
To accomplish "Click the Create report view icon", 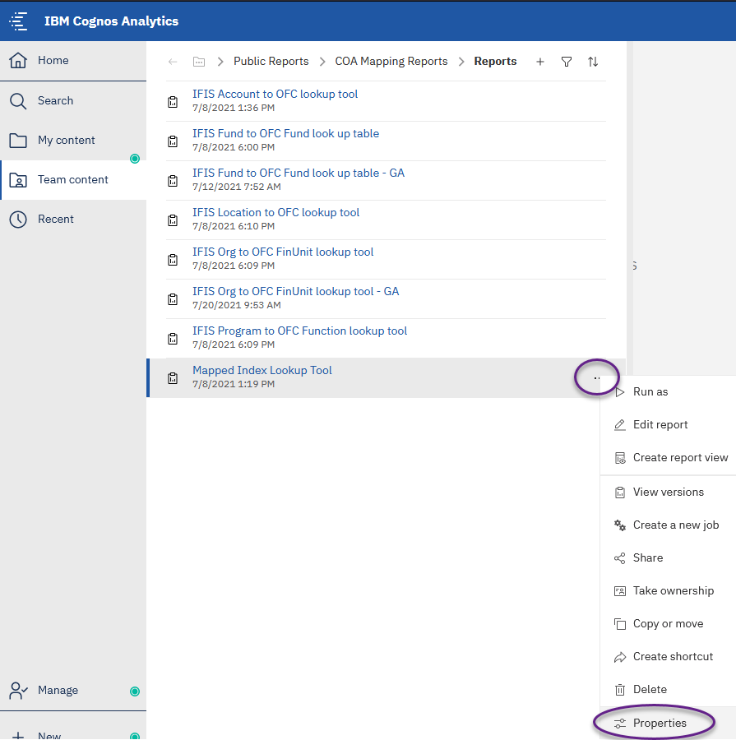I will pos(620,458).
